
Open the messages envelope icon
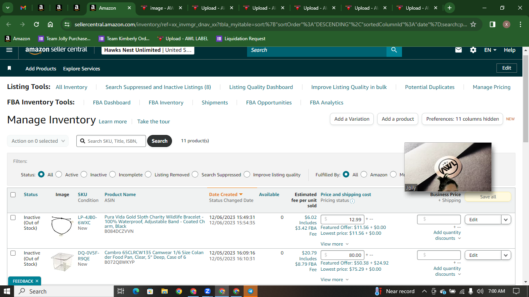(x=459, y=50)
